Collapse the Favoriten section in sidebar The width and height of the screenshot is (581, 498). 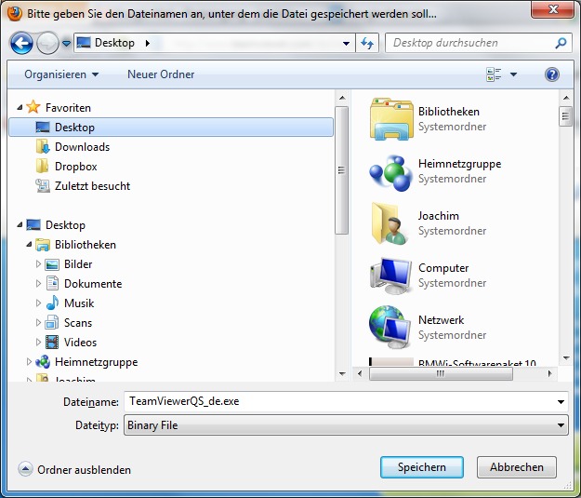tap(20, 108)
